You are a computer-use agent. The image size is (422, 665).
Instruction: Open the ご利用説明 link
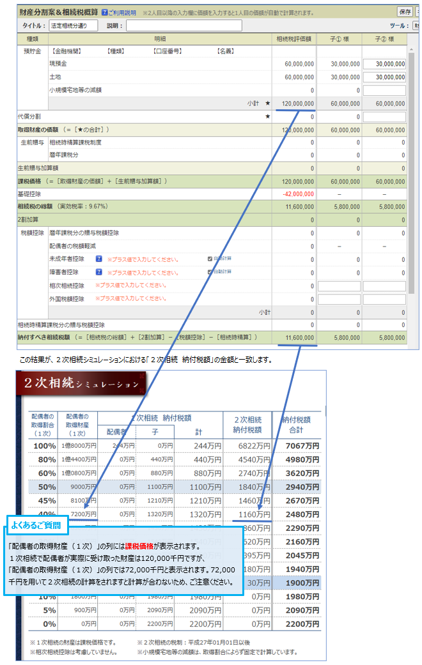coord(122,11)
